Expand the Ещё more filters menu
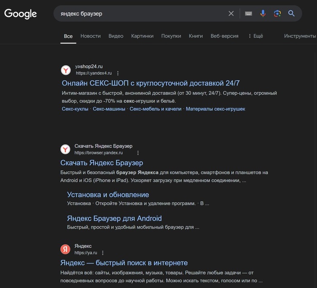Image resolution: width=317 pixels, height=288 pixels. pyautogui.click(x=255, y=36)
